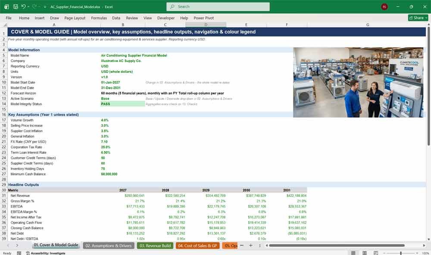This screenshot has width=431, height=255.
Task: Select row 14 header
Action: 4,104
